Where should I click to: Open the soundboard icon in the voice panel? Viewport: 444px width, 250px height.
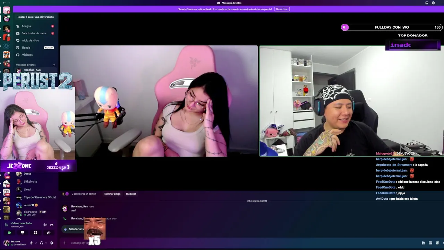[49, 233]
